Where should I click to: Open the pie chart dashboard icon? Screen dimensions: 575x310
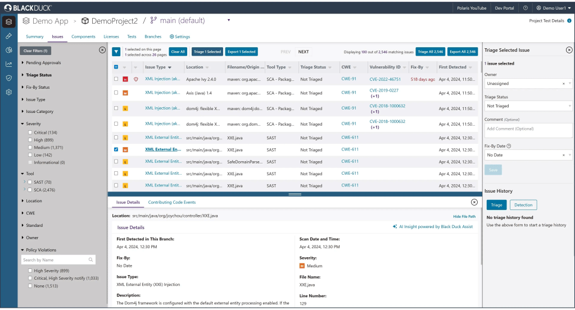click(8, 50)
